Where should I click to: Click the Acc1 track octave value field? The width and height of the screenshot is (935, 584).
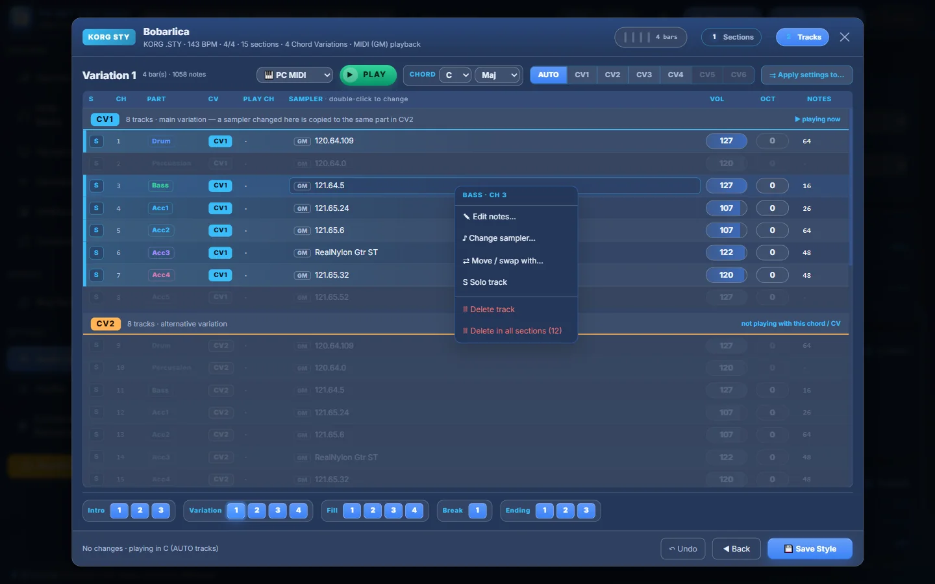click(772, 208)
